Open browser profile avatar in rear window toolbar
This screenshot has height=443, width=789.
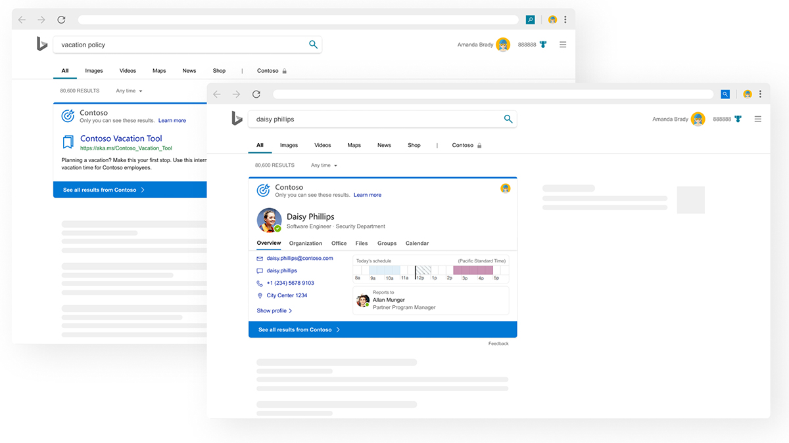(552, 20)
